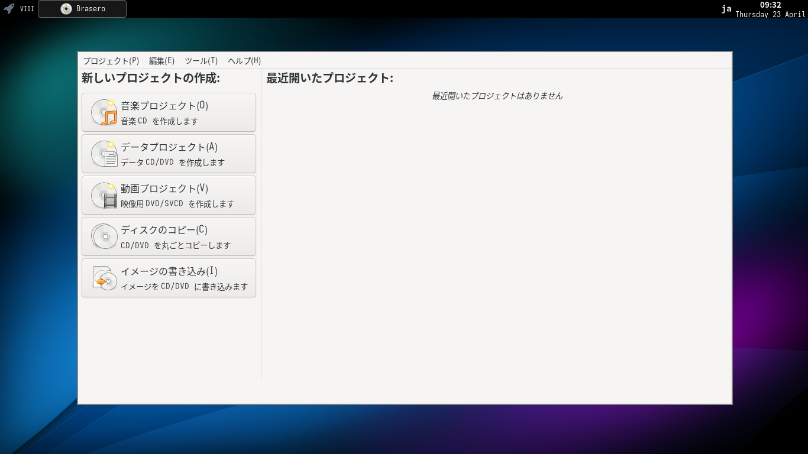The image size is (808, 454).
Task: Open the ヘルプ(H) menu
Action: tap(244, 61)
